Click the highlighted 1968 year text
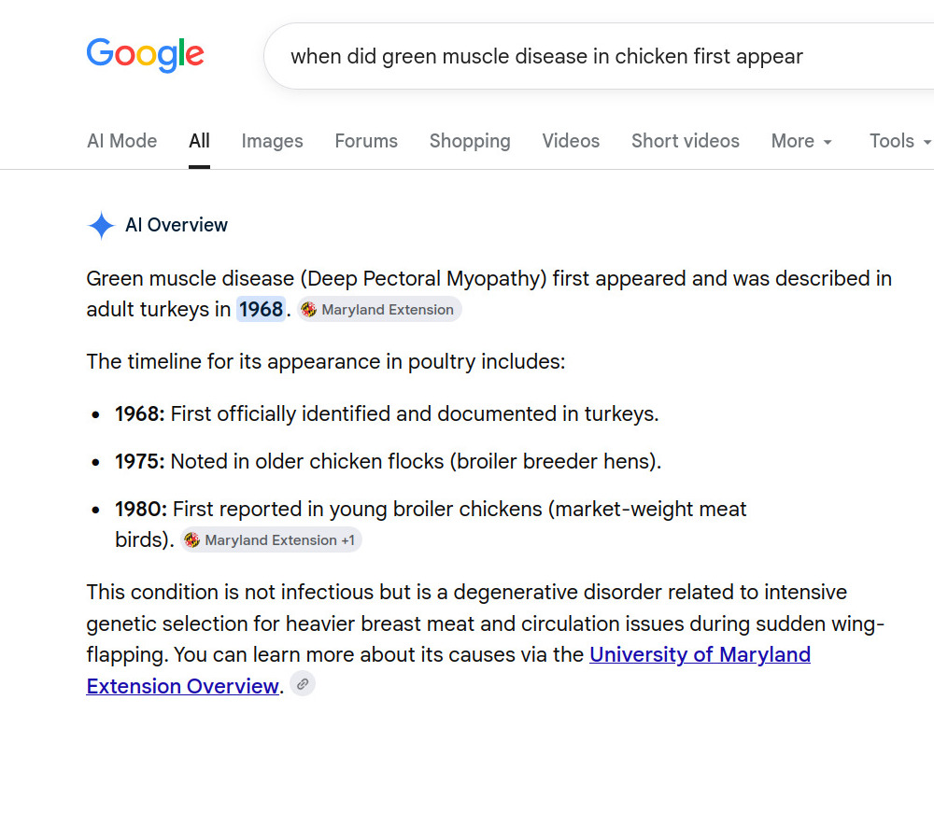Screen dimensions: 934x840 [x=261, y=310]
